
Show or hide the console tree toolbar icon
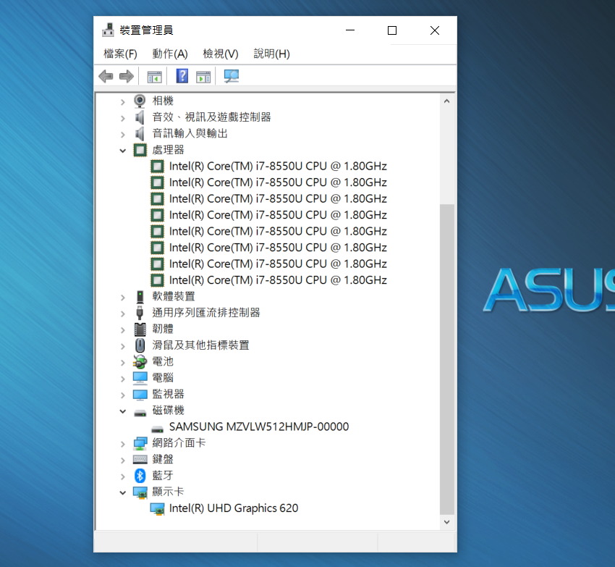pyautogui.click(x=154, y=77)
